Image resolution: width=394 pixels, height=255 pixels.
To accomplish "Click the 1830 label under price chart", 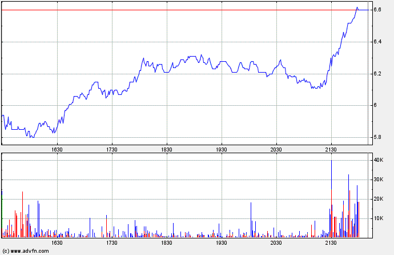I will (x=167, y=150).
